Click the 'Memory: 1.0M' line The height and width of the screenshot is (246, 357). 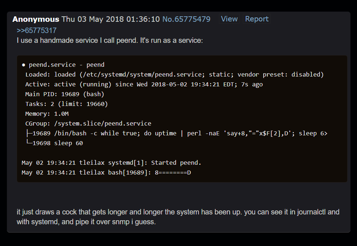[x=47, y=114]
